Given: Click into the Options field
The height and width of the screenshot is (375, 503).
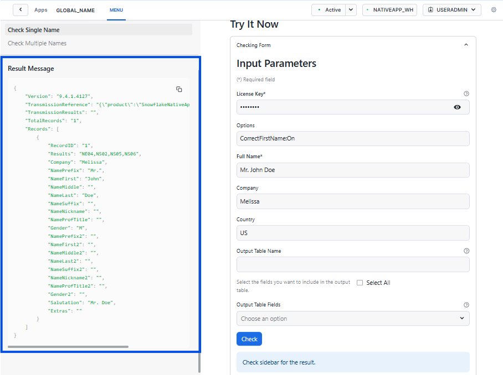Looking at the screenshot, I should point(353,138).
